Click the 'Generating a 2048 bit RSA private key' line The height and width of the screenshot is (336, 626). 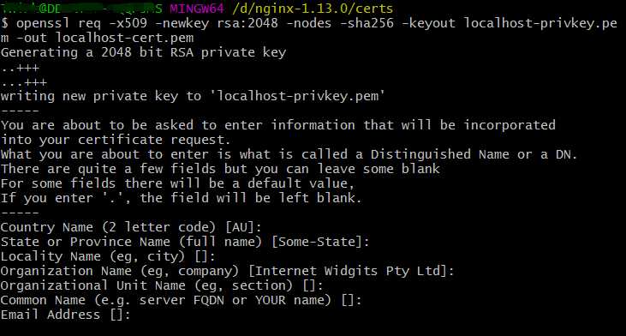point(143,53)
